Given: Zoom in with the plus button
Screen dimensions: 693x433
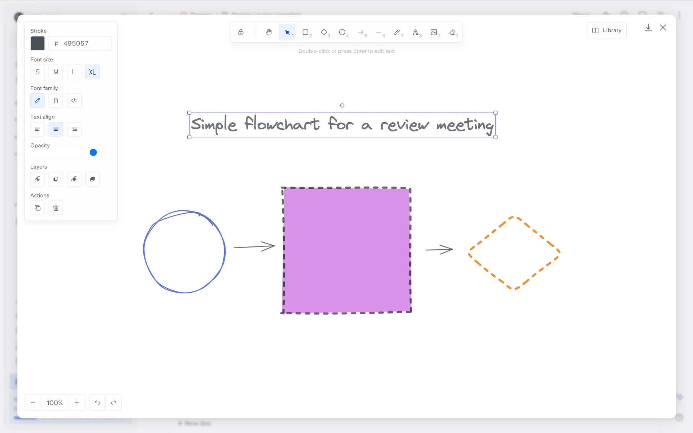Looking at the screenshot, I should pos(77,403).
